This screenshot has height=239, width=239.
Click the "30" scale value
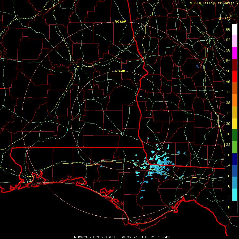point(228,123)
